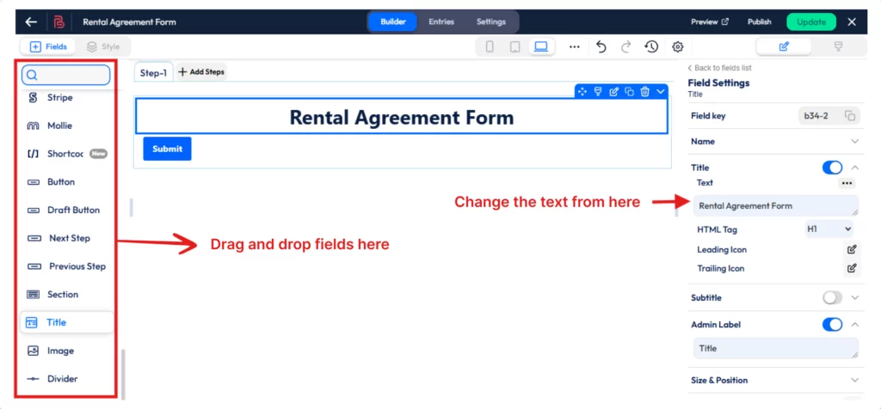This screenshot has height=409, width=881.
Task: Undo the last change
Action: pyautogui.click(x=601, y=47)
